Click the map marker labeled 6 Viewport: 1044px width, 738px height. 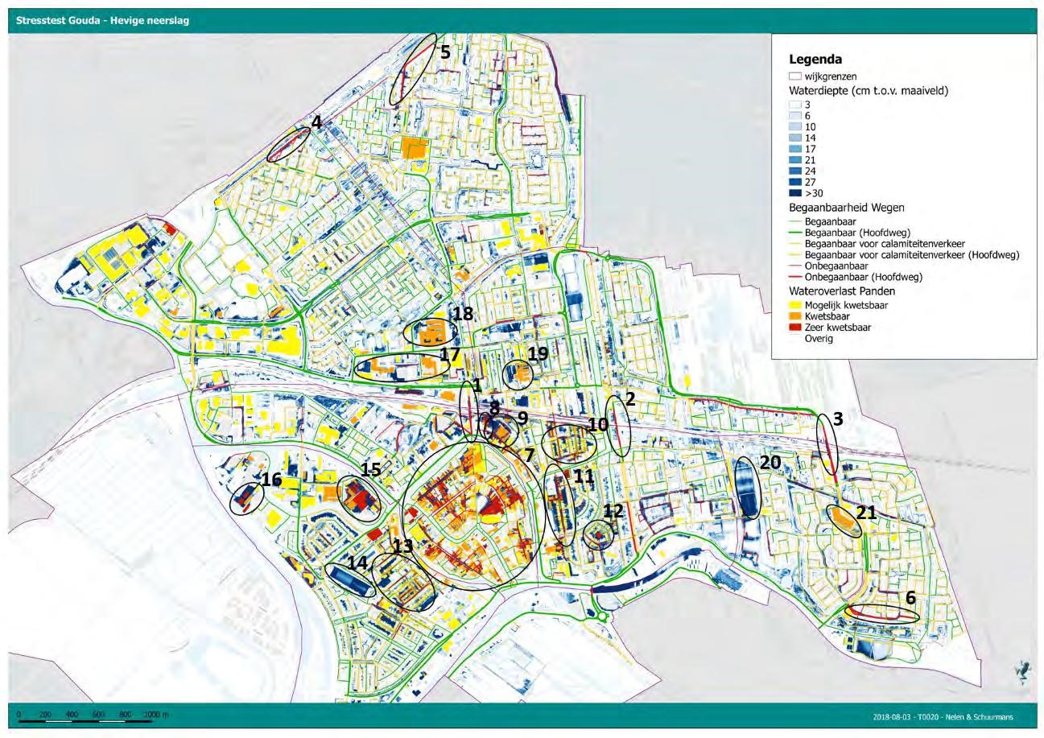[910, 598]
